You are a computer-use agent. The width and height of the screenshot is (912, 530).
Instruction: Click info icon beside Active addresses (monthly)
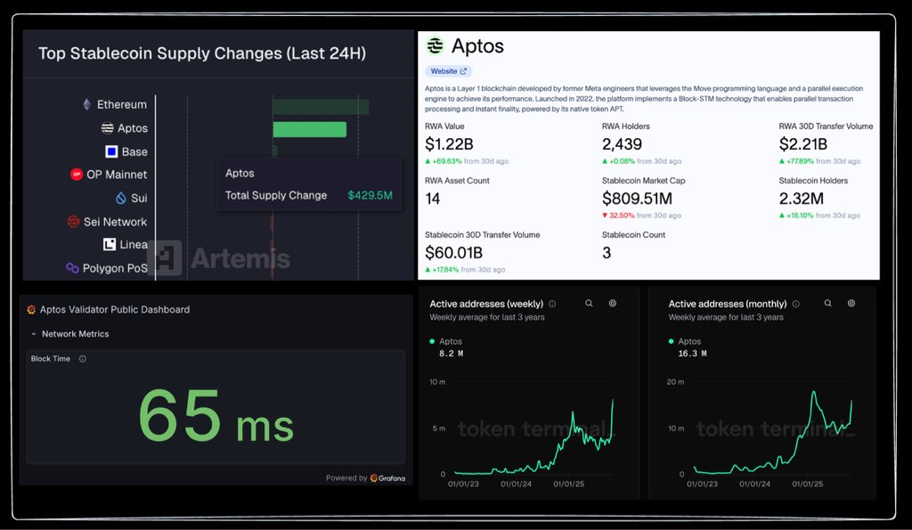coord(795,304)
